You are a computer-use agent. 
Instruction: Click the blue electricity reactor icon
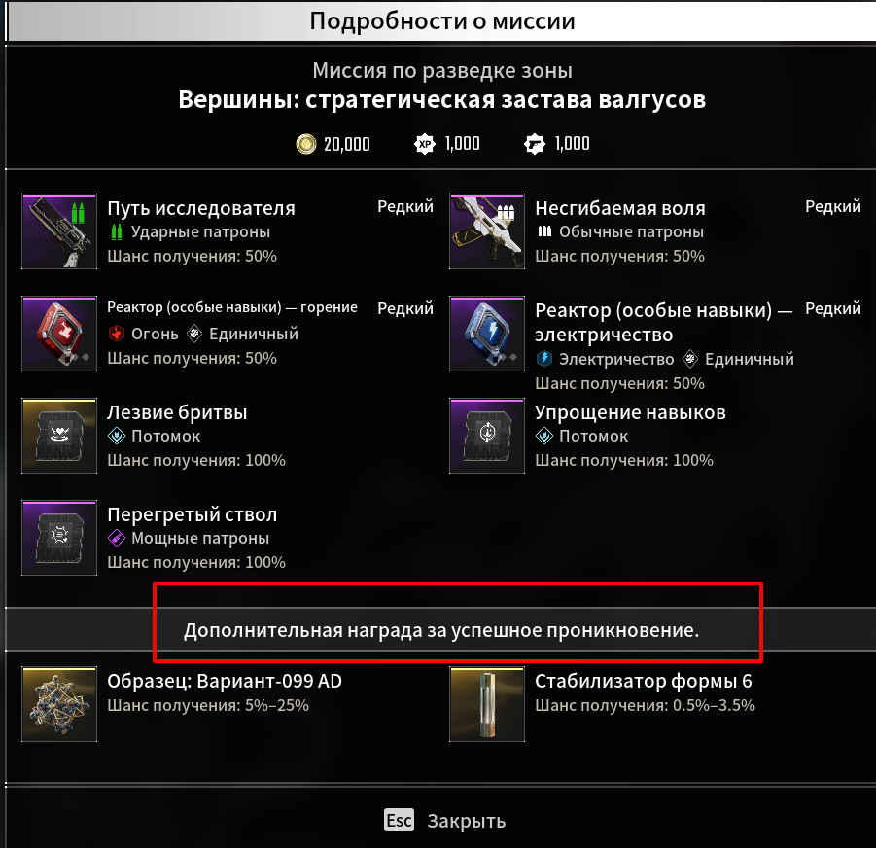pyautogui.click(x=487, y=334)
